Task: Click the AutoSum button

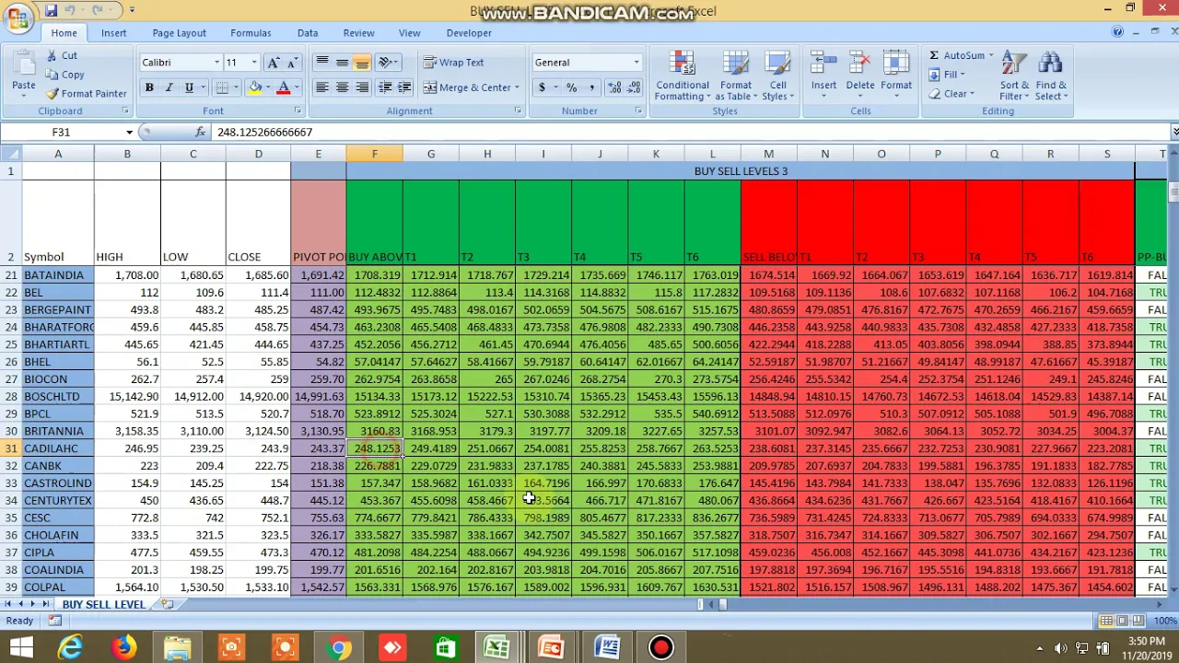Action: click(957, 55)
